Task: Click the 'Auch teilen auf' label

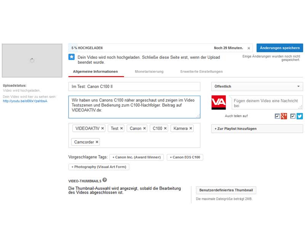Action: (236, 116)
